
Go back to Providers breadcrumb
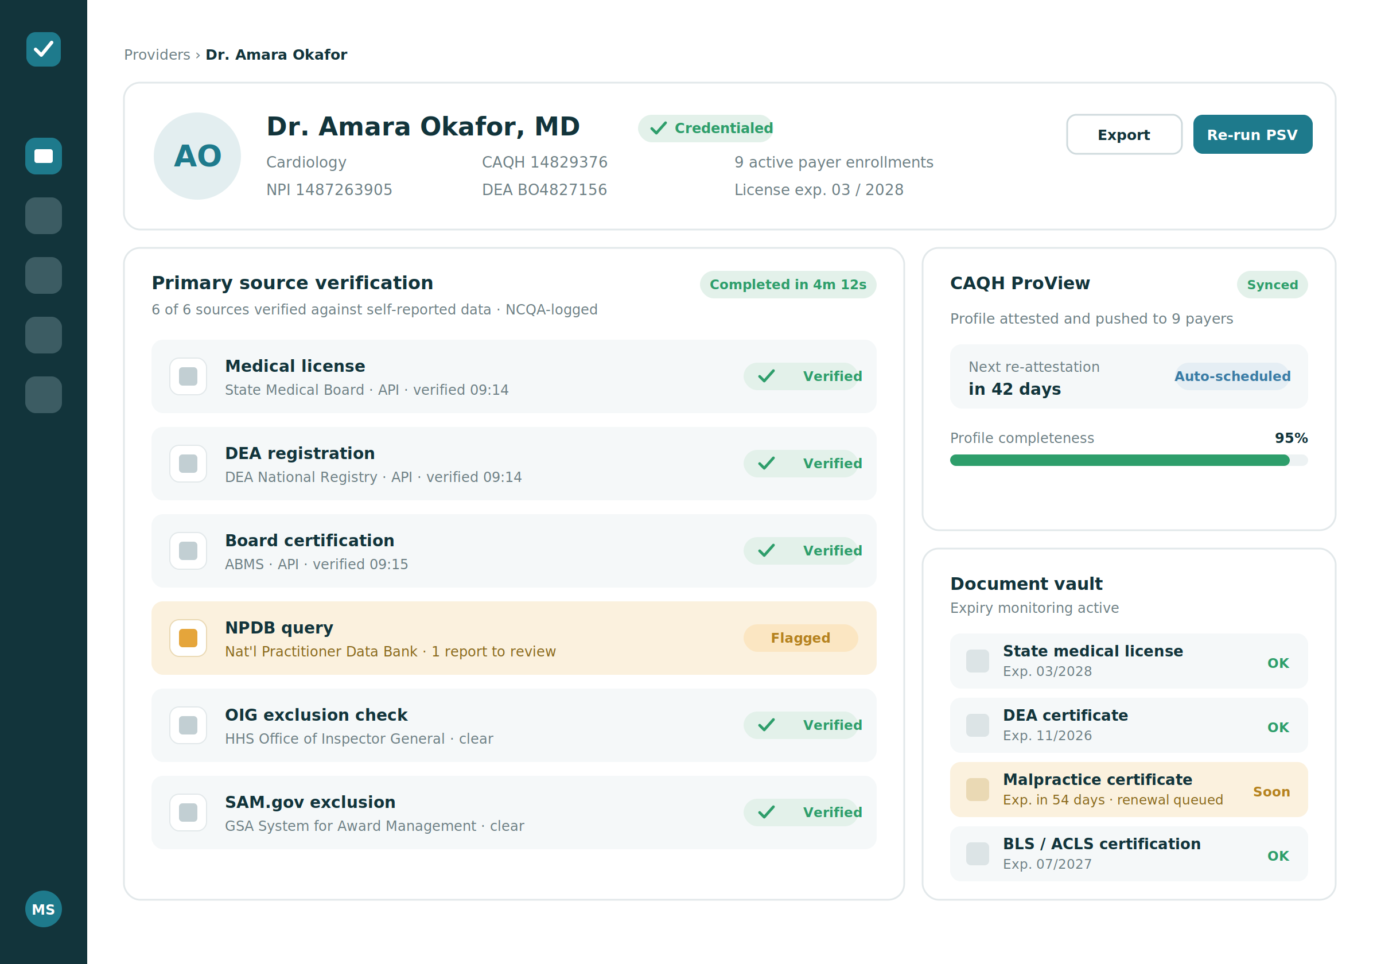pyautogui.click(x=157, y=55)
